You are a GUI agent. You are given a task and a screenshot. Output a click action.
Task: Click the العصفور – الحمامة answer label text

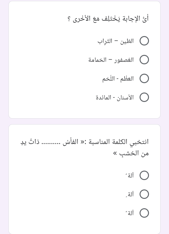click(111, 60)
